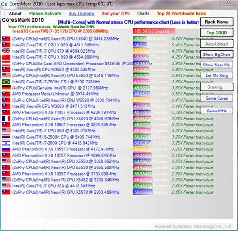Click the 3.16X Faster than yours text
238x231 pixels.
[x=192, y=155]
